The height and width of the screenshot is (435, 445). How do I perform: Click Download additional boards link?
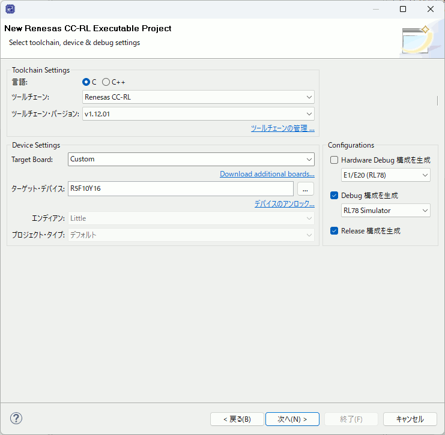267,174
